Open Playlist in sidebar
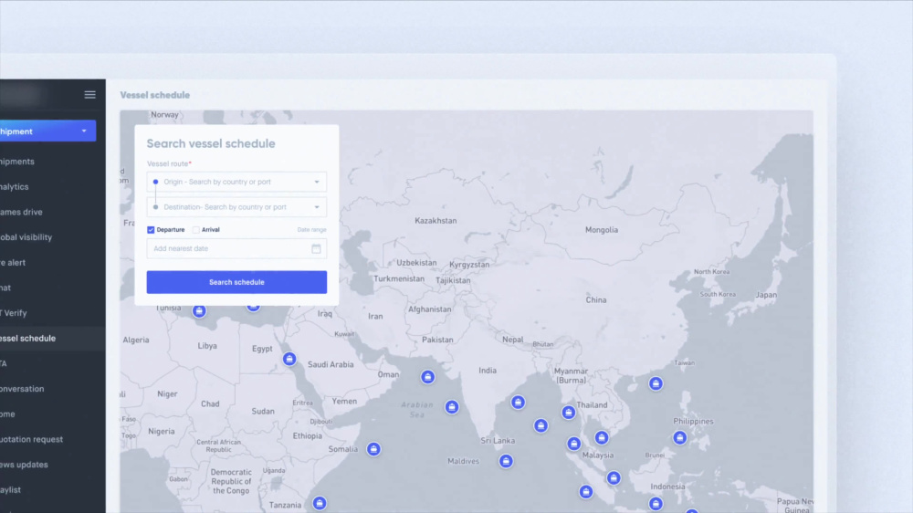Image resolution: width=913 pixels, height=513 pixels. click(x=10, y=489)
